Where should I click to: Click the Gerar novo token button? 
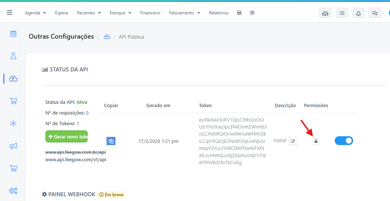click(66, 137)
